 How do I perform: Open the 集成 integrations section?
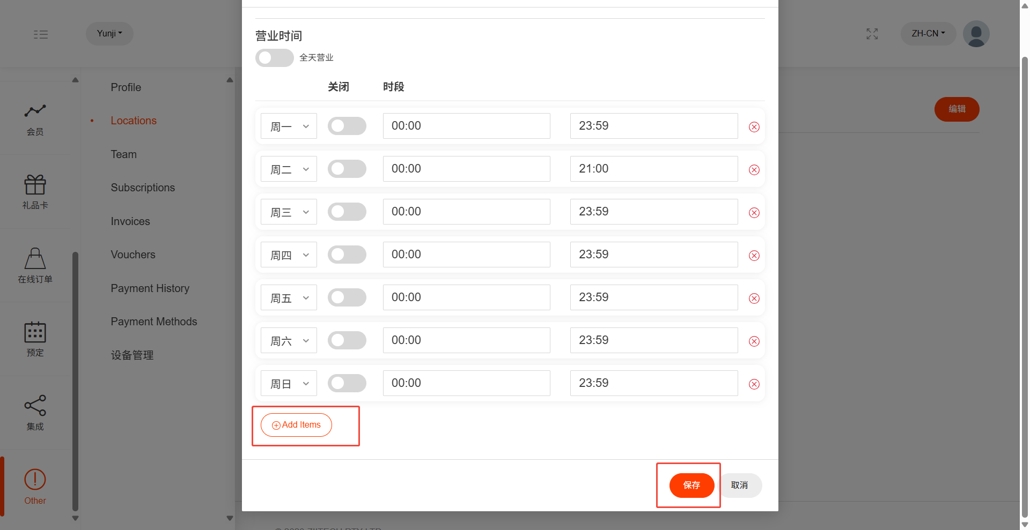point(35,412)
